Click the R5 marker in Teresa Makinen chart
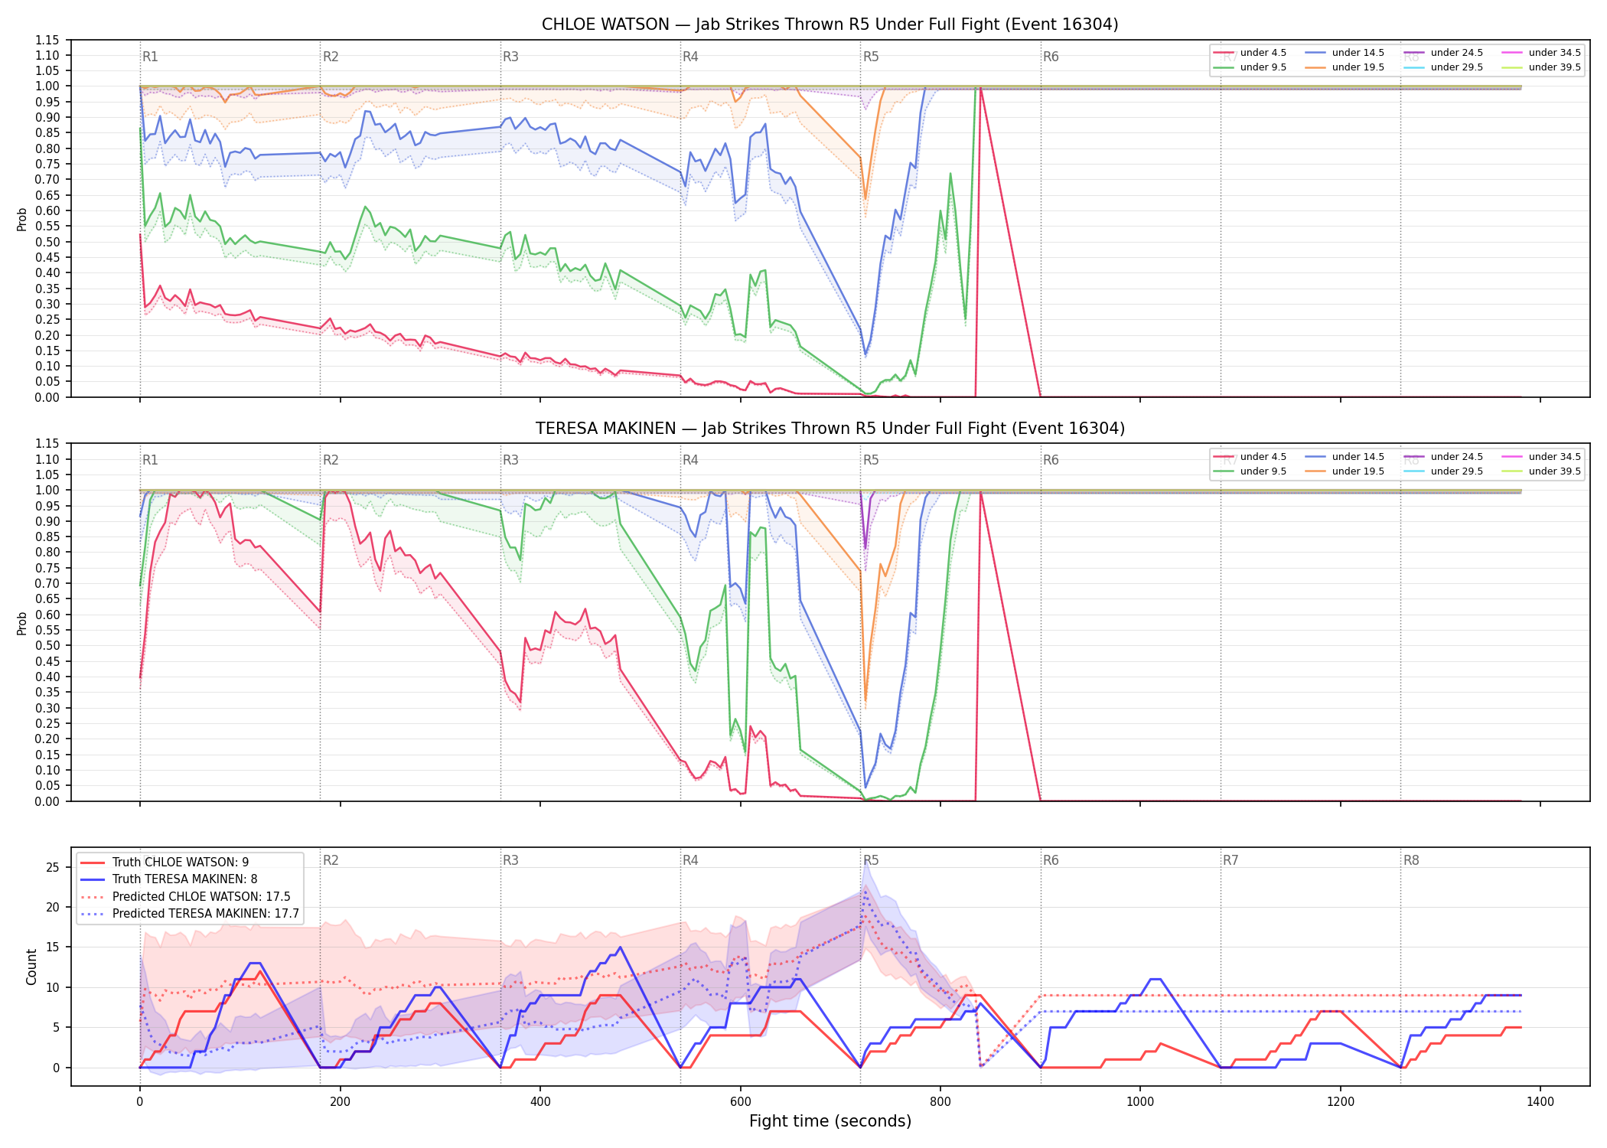The image size is (1607, 1148). [871, 460]
